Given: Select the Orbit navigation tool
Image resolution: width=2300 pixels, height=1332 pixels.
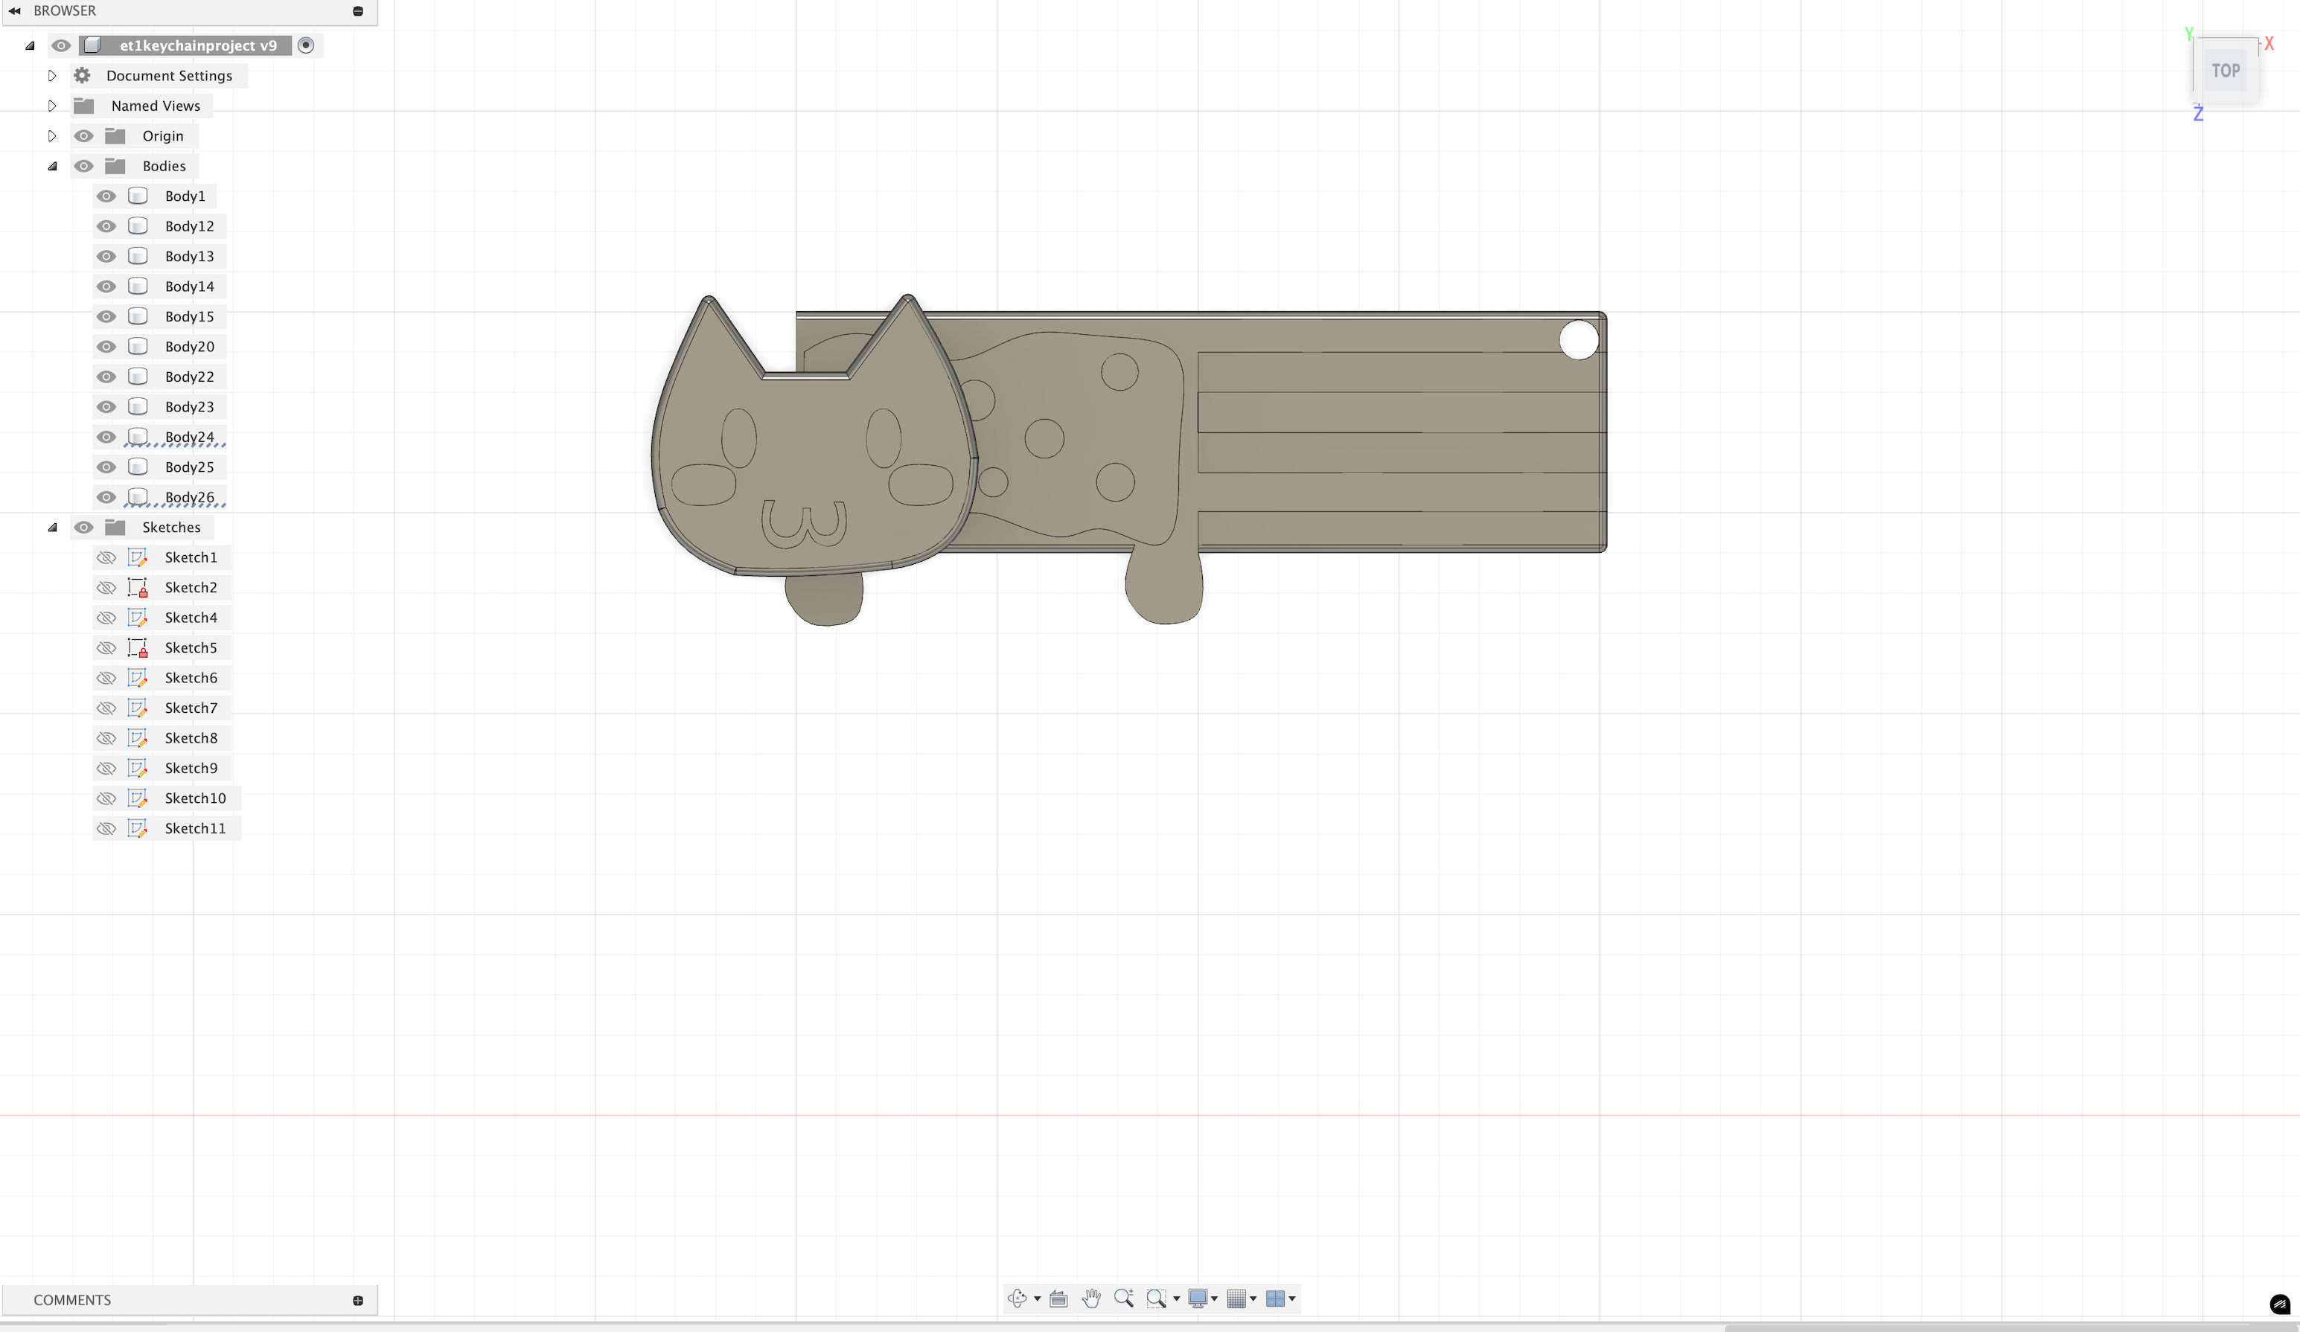Looking at the screenshot, I should (1017, 1297).
